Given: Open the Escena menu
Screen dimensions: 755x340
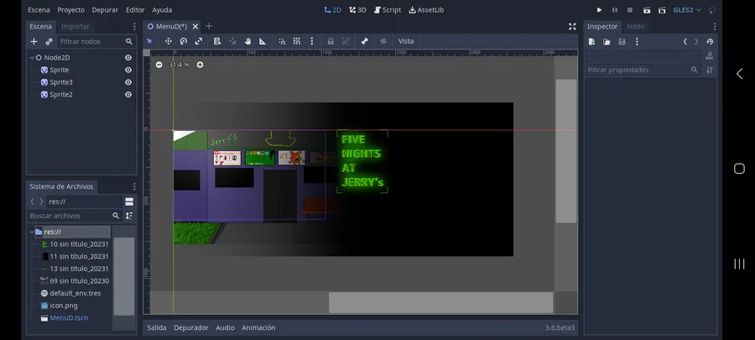Looking at the screenshot, I should [x=39, y=9].
